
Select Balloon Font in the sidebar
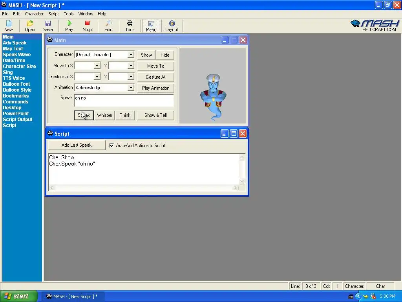(x=16, y=84)
